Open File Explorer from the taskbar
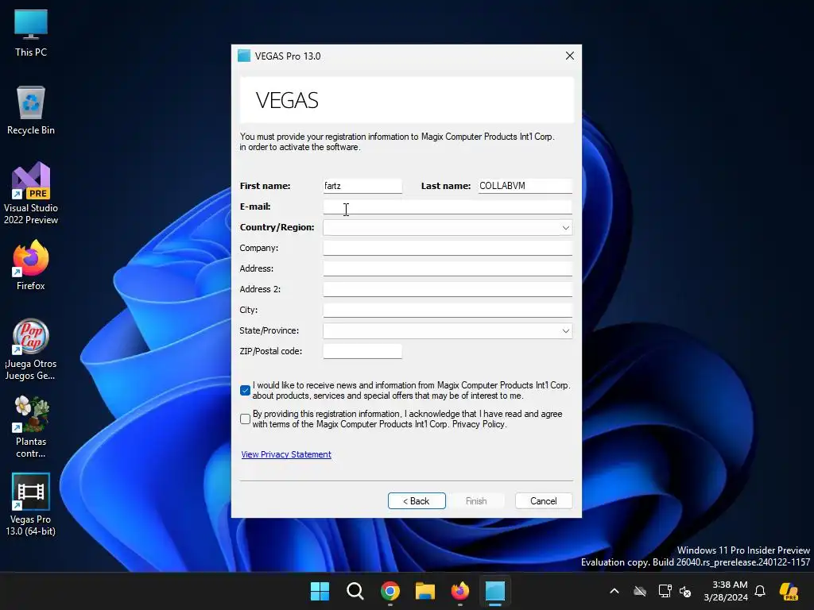 pyautogui.click(x=425, y=591)
